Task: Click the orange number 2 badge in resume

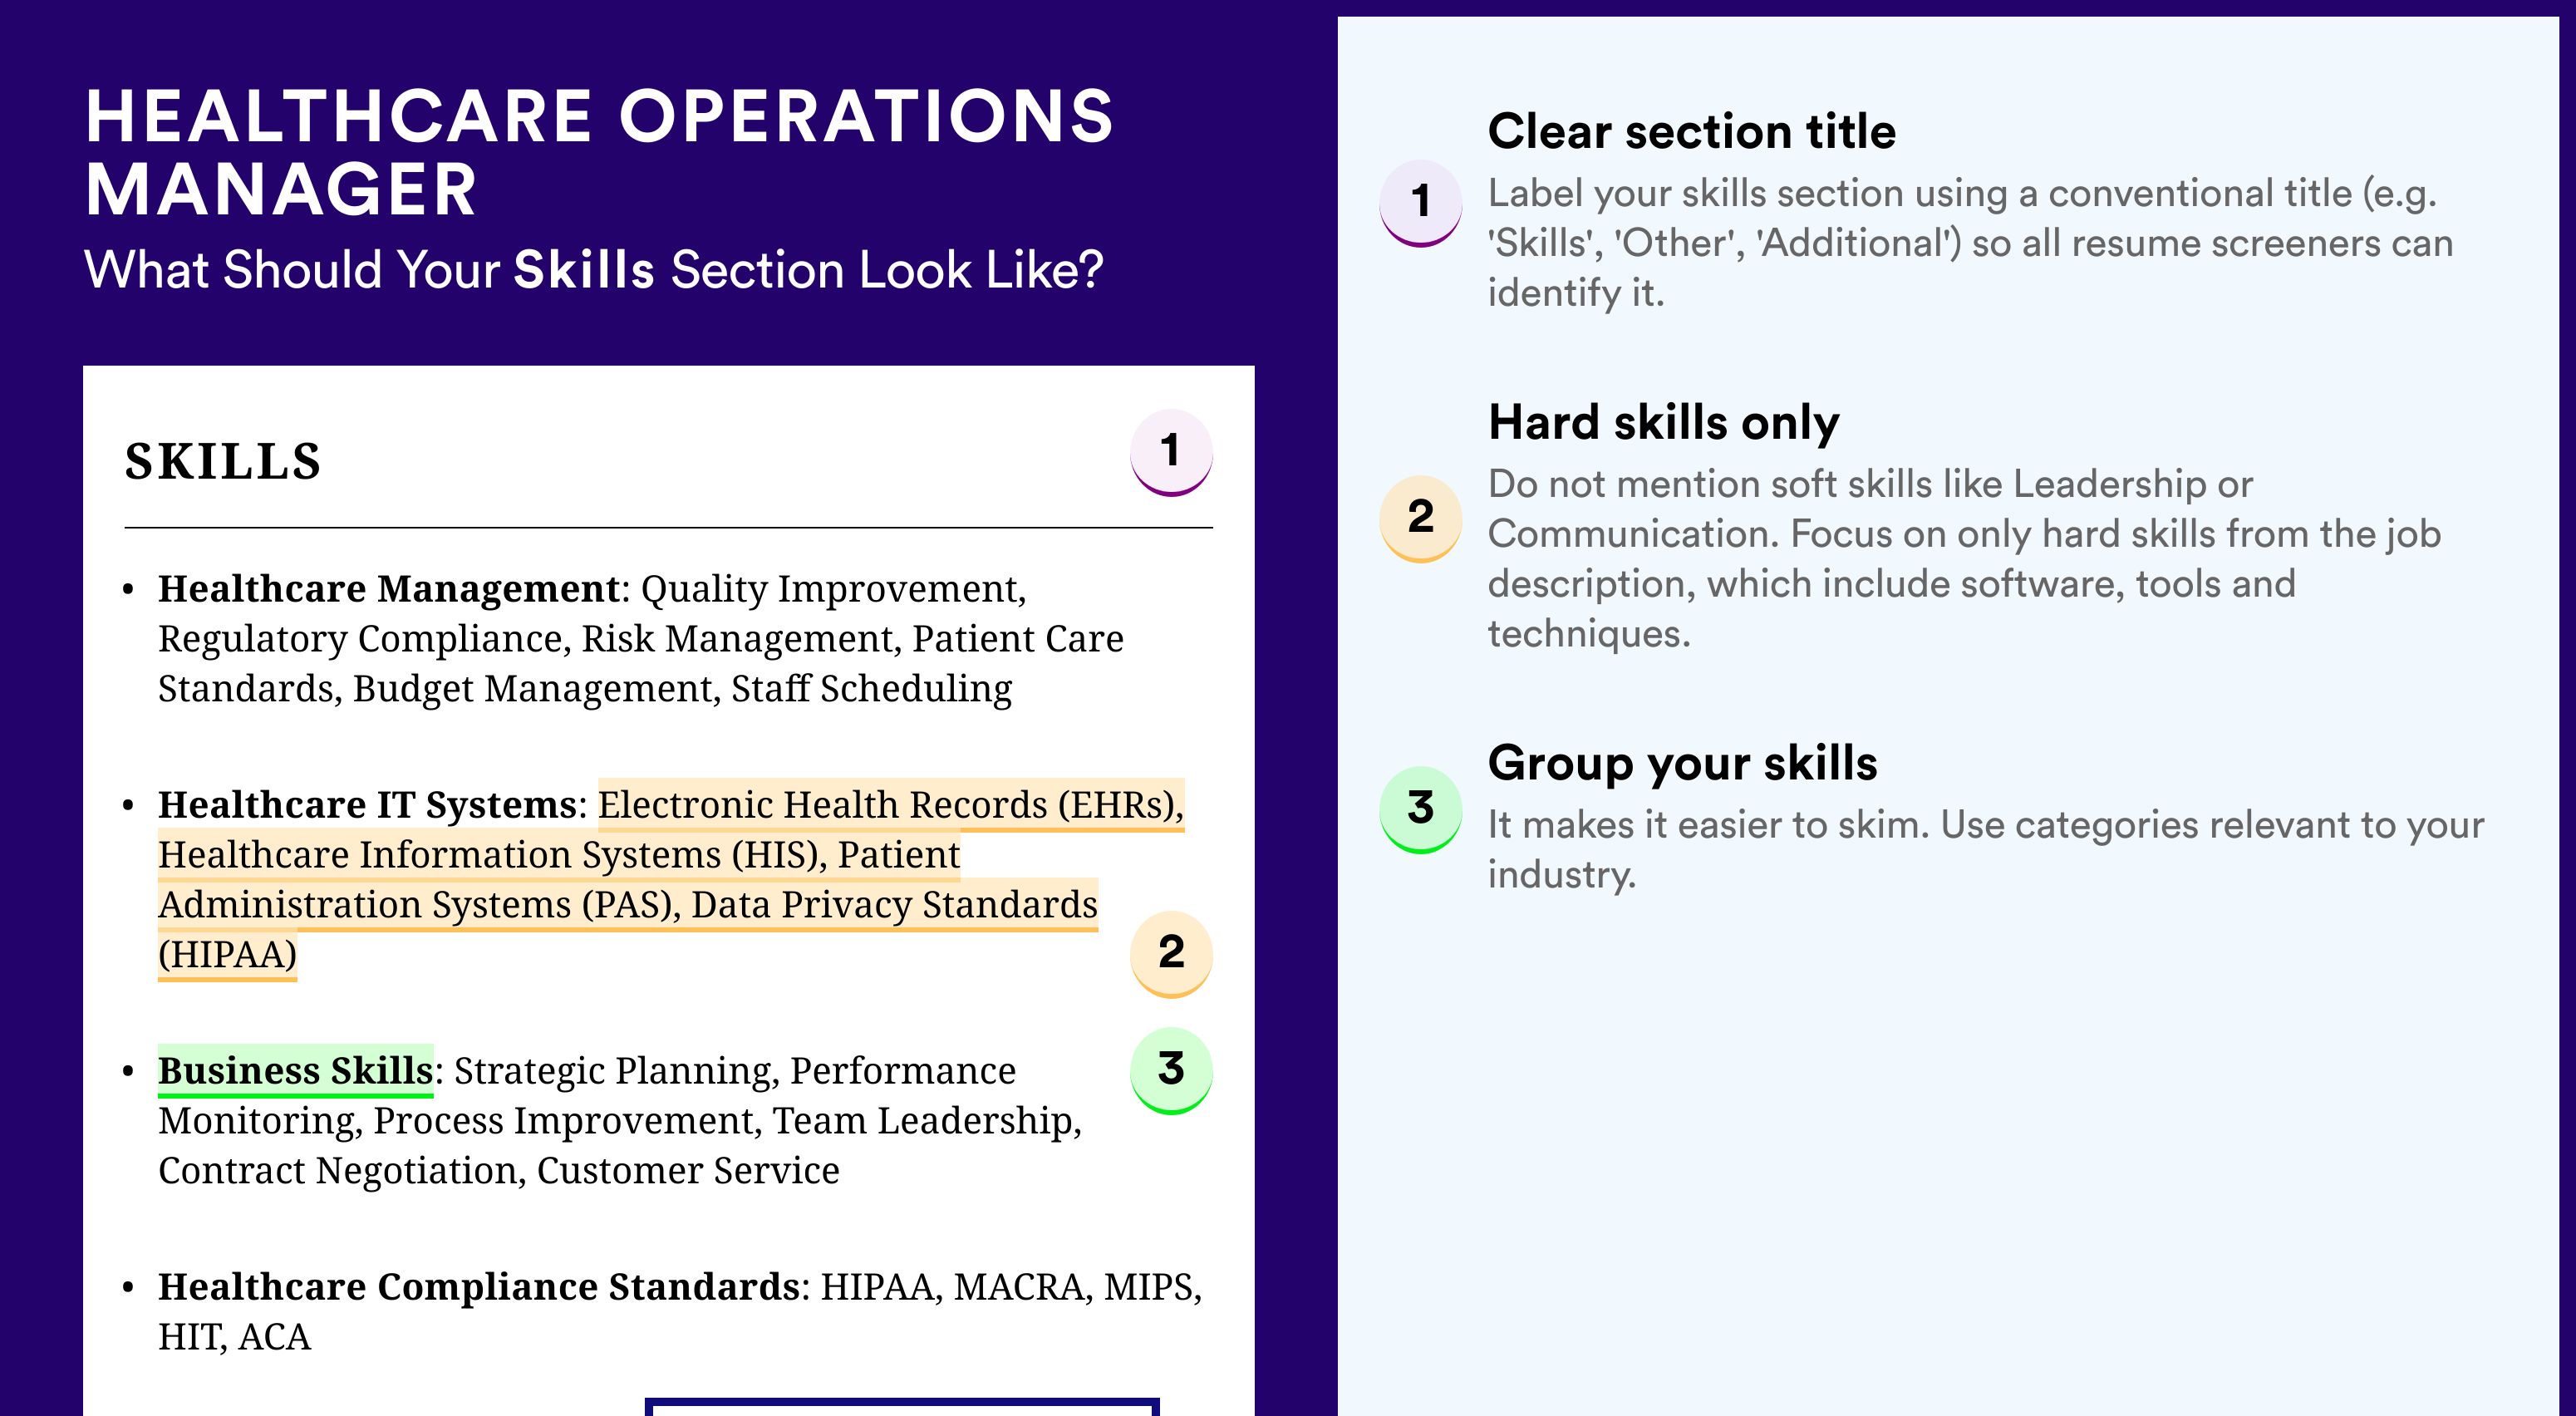Action: coord(1171,954)
